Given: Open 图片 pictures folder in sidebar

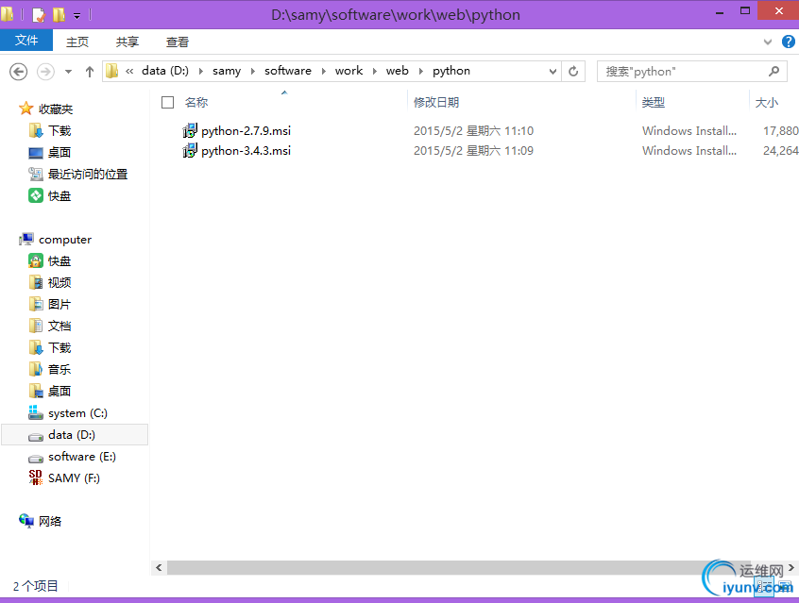Looking at the screenshot, I should click(x=59, y=305).
